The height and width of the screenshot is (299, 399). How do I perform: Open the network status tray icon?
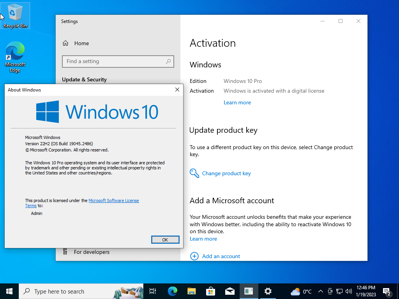point(339,291)
